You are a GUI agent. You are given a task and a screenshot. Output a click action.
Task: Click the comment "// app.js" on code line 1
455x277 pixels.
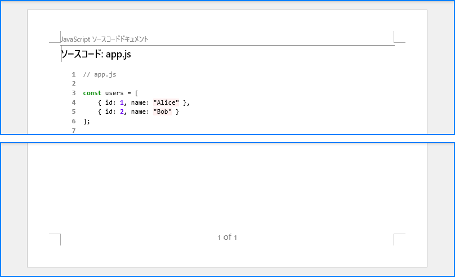pos(100,74)
